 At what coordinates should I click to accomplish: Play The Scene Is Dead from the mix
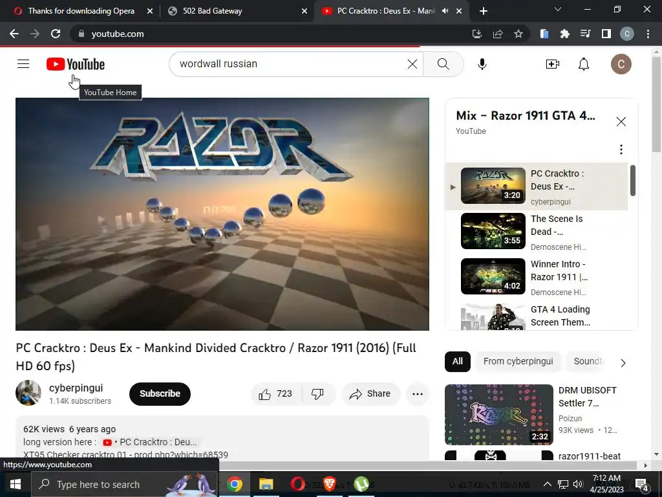click(x=536, y=231)
